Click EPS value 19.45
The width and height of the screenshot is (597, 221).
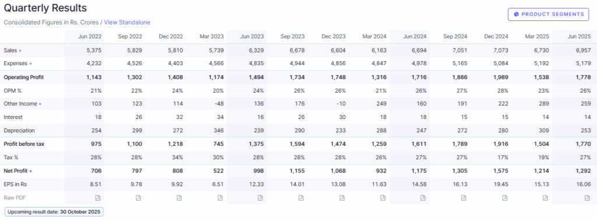(501, 184)
